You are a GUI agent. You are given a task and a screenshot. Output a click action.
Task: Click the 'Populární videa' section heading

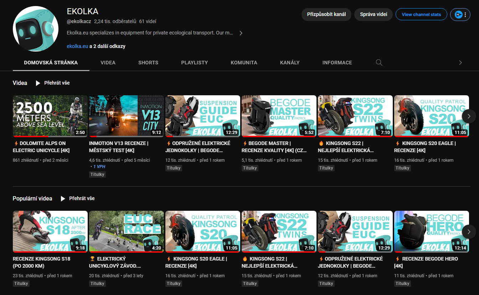32,198
